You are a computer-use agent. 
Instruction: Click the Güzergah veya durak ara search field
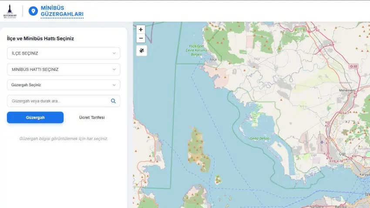64,101
